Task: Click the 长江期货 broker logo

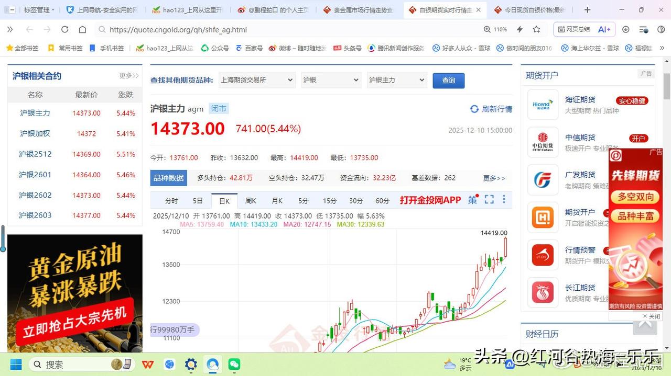Action: (543, 292)
